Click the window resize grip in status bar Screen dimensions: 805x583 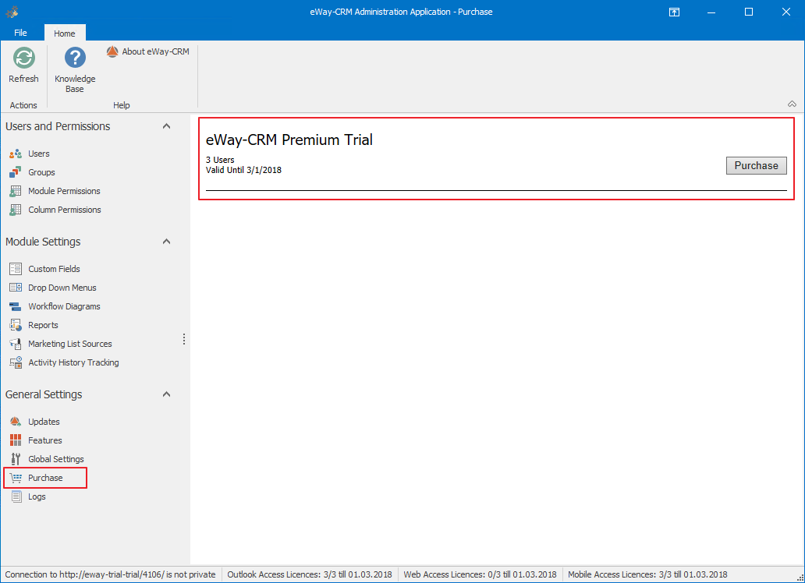(800, 577)
